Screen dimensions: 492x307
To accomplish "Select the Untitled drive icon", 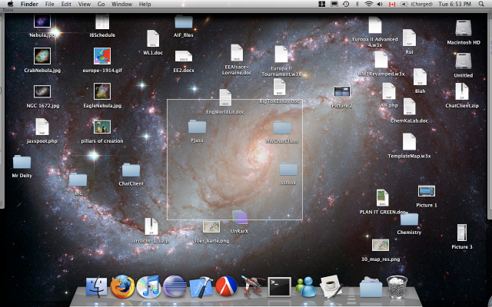I will click(464, 61).
